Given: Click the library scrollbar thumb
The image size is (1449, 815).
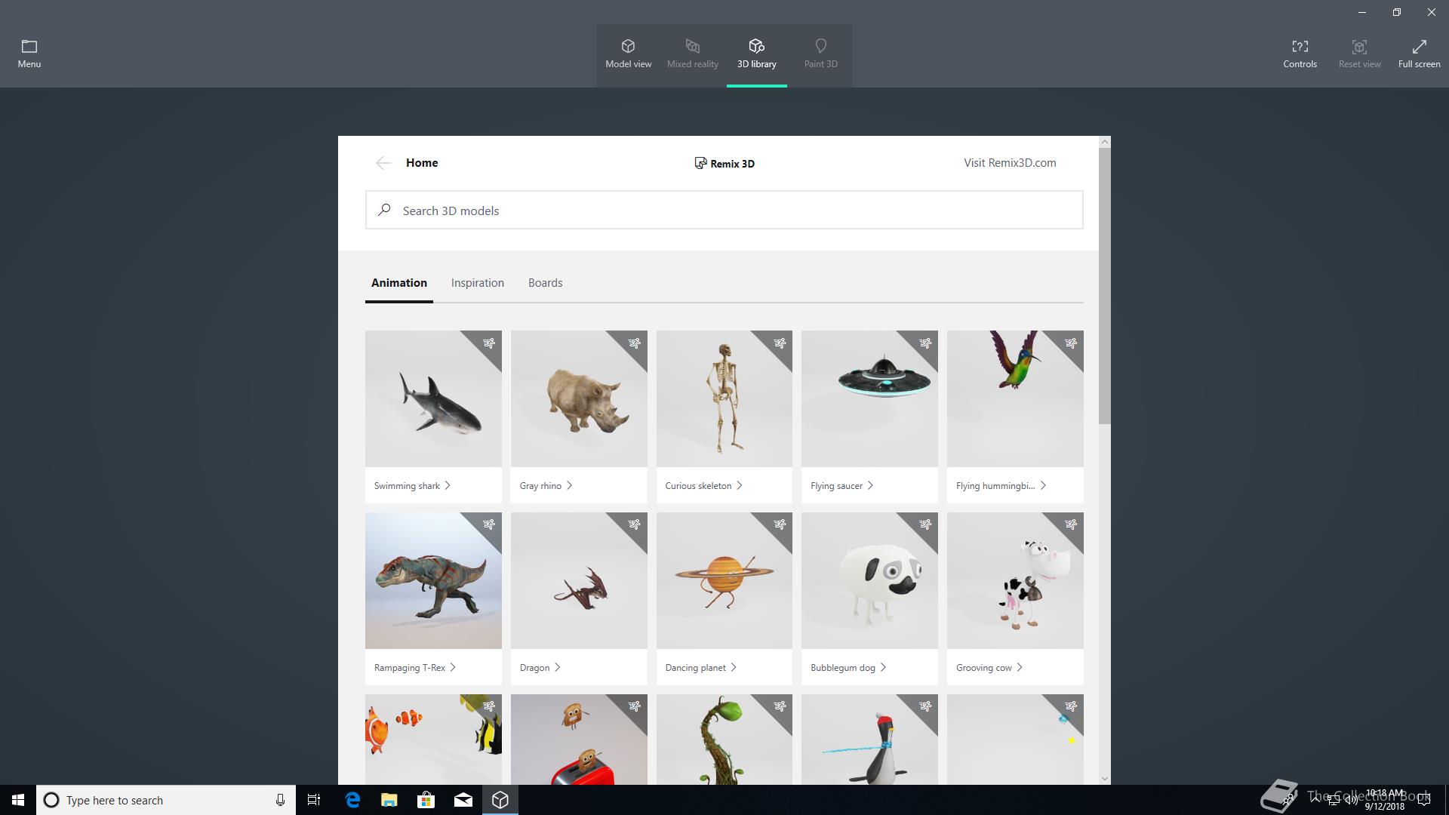Looking at the screenshot, I should (1105, 286).
